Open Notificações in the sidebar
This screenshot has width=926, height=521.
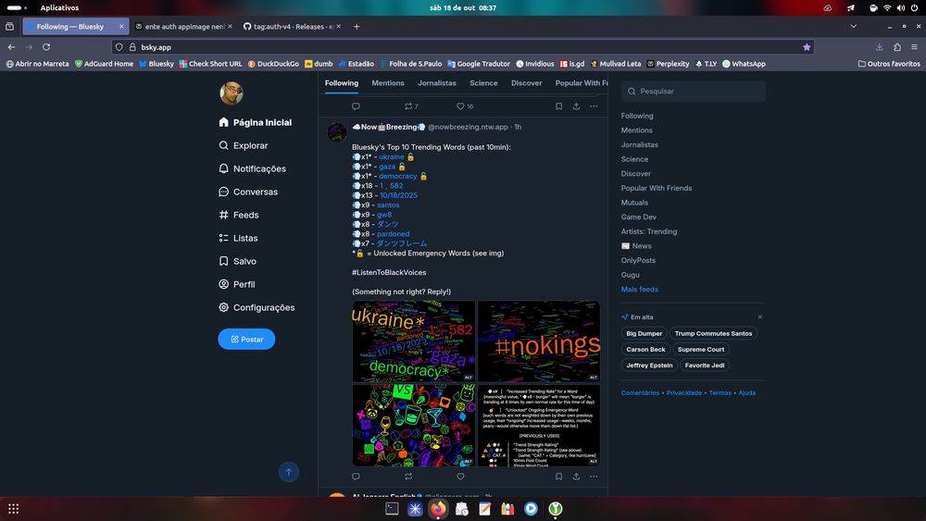252,168
